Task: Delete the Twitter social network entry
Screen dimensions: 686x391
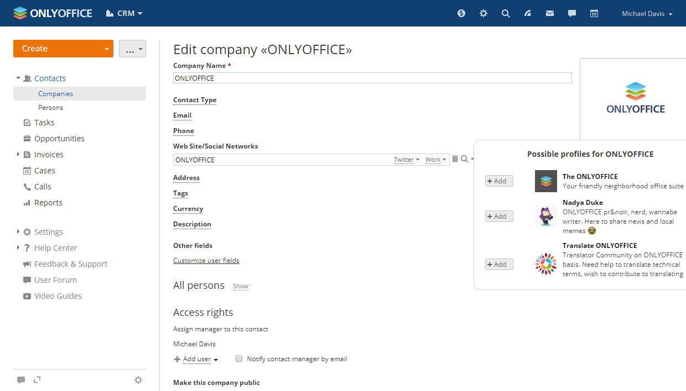Action: coord(455,159)
